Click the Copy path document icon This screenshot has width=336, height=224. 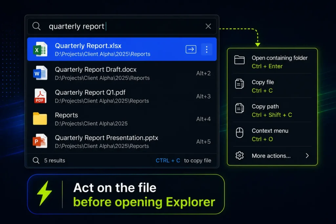[239, 108]
